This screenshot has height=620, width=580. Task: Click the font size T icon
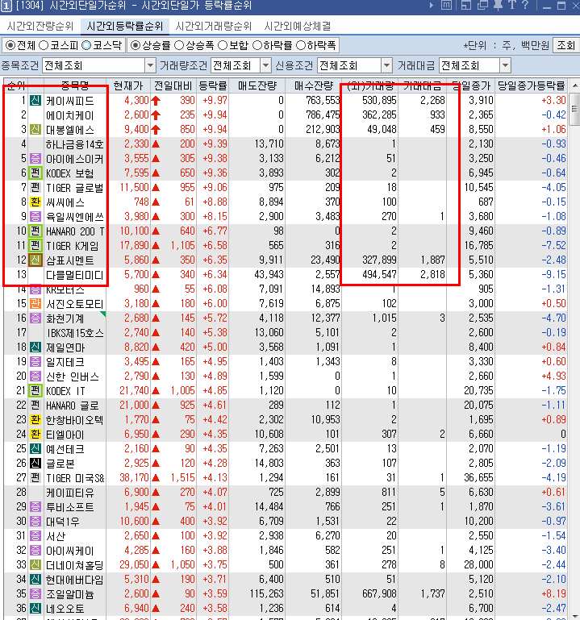512,5
